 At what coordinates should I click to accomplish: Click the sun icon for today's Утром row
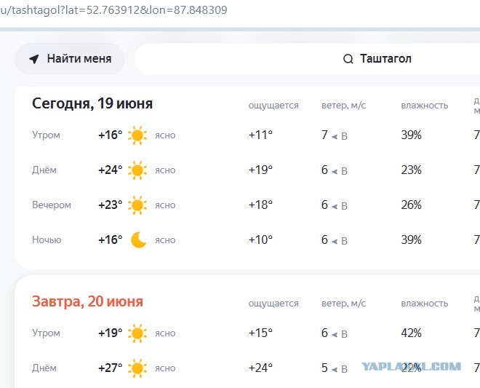coord(137,135)
